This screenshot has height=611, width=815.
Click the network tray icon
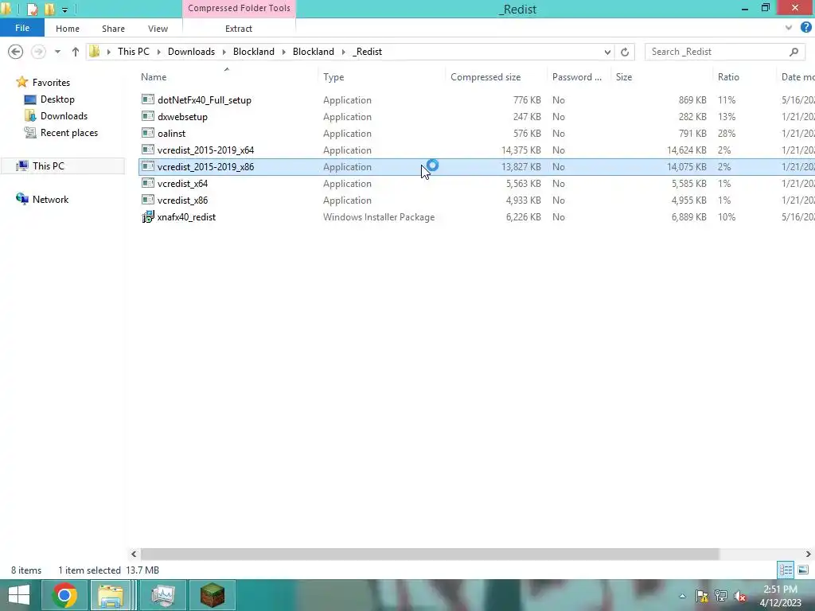tap(721, 596)
